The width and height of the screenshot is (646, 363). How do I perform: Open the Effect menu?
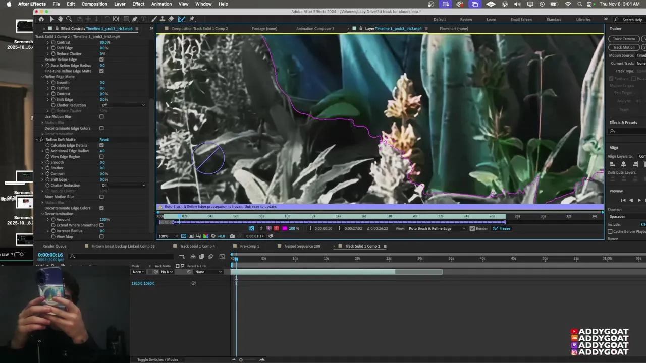tap(138, 4)
